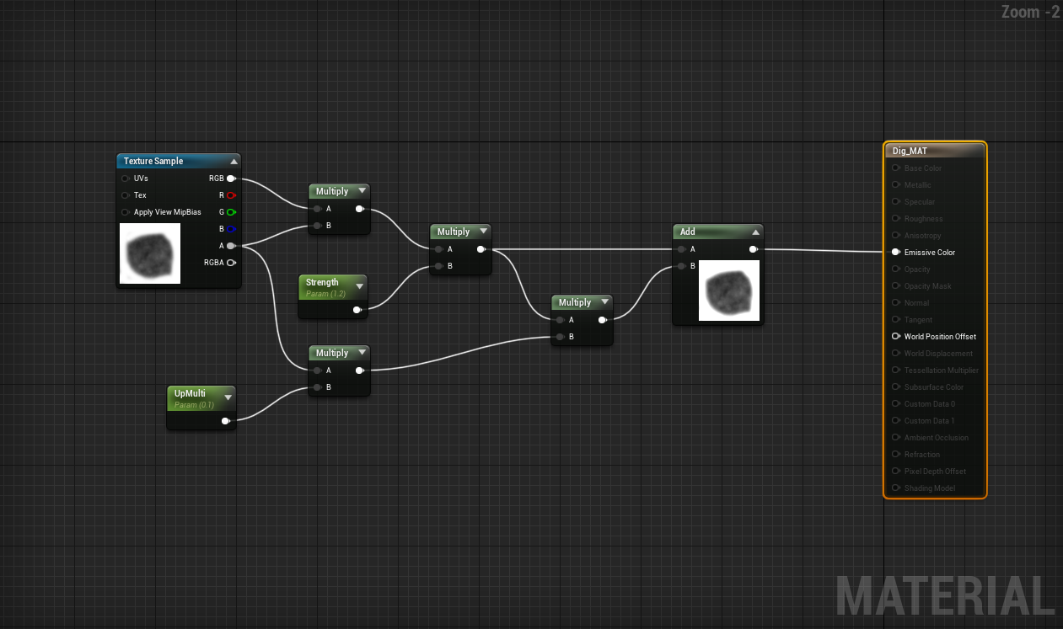Collapse the Texture Sample node preview arrow
The width and height of the screenshot is (1063, 629).
234,162
